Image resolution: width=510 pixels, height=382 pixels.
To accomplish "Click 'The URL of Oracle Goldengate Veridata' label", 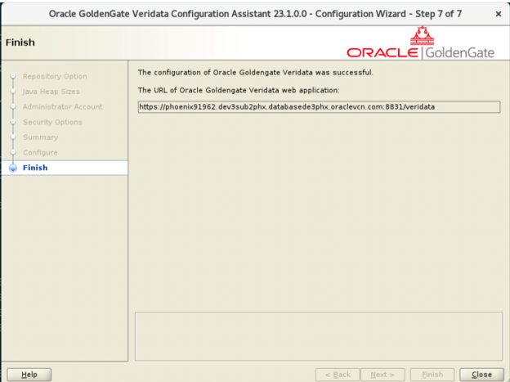I will [239, 90].
